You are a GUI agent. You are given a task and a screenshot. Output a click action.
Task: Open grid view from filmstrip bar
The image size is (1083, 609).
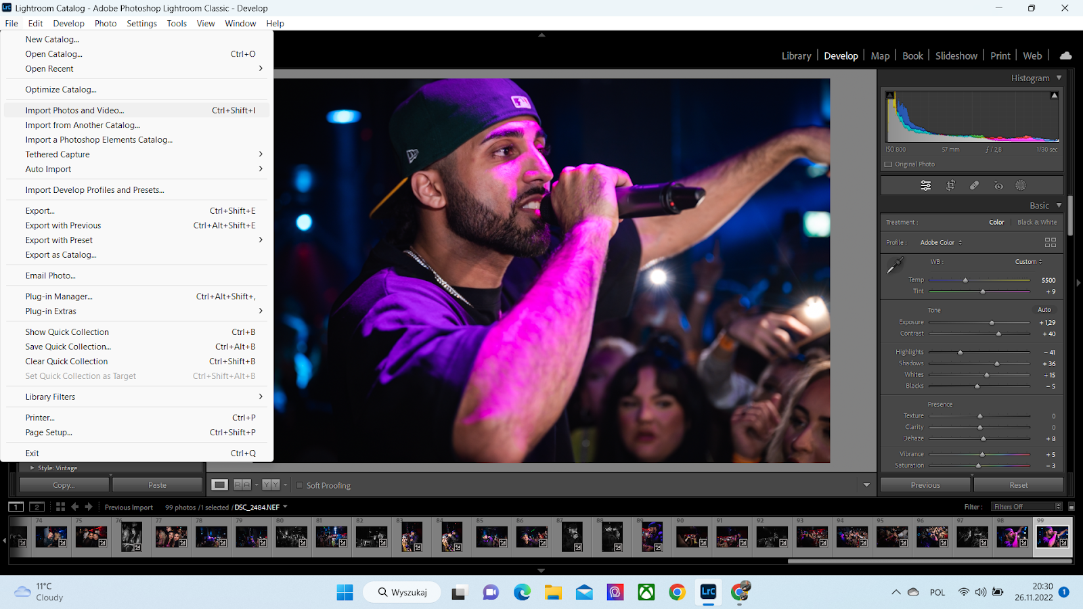(x=60, y=506)
